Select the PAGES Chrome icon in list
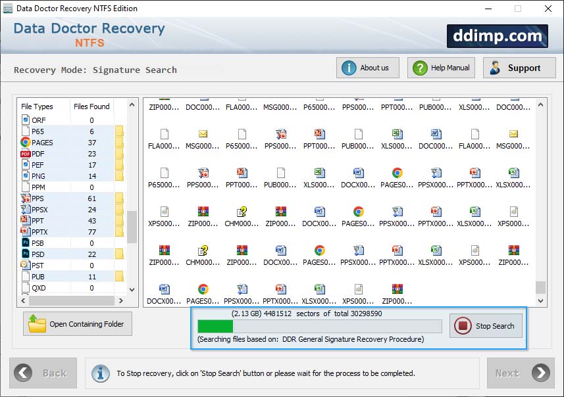 26,143
